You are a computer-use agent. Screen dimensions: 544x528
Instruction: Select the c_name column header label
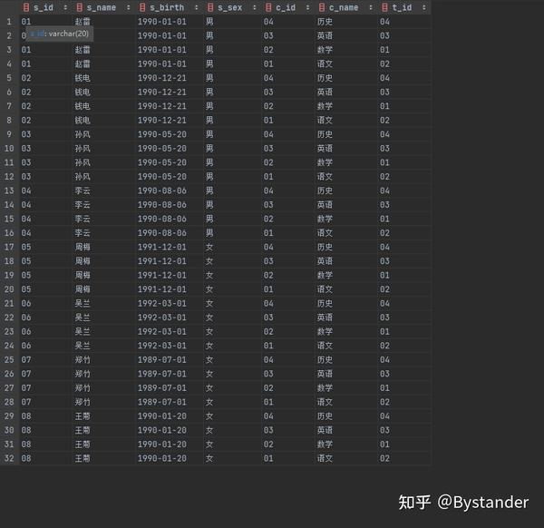[344, 7]
